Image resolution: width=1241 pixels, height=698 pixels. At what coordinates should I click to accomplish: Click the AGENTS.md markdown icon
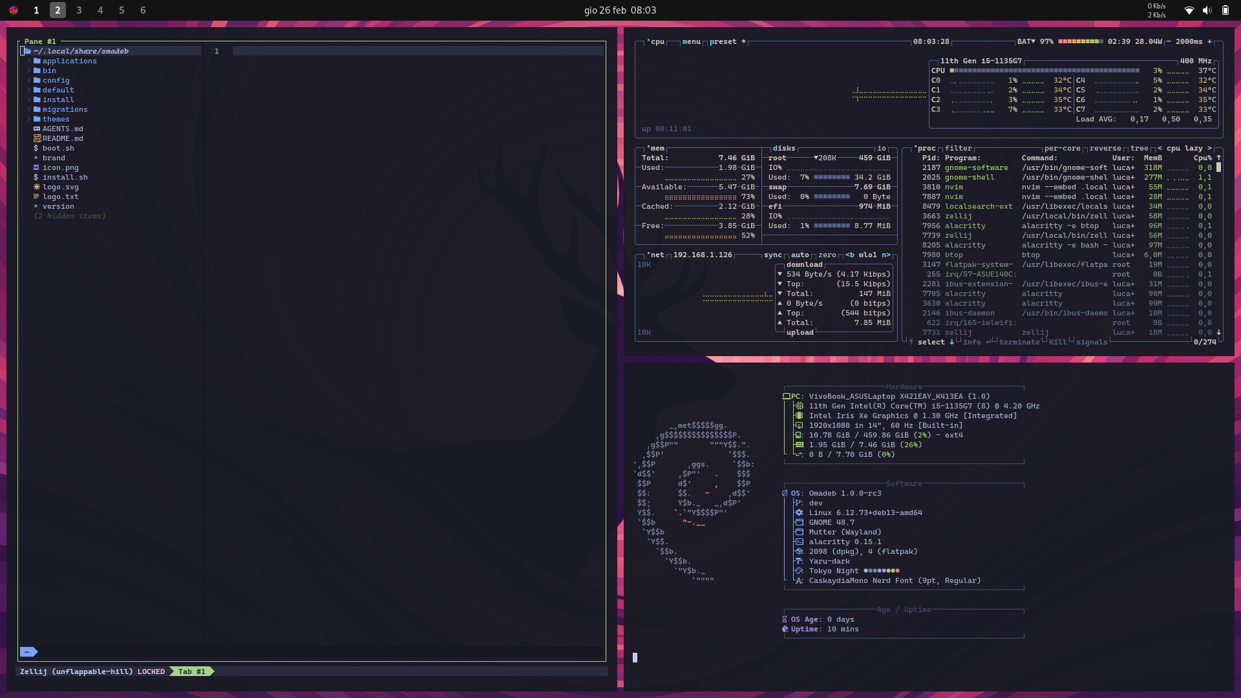[x=36, y=129]
